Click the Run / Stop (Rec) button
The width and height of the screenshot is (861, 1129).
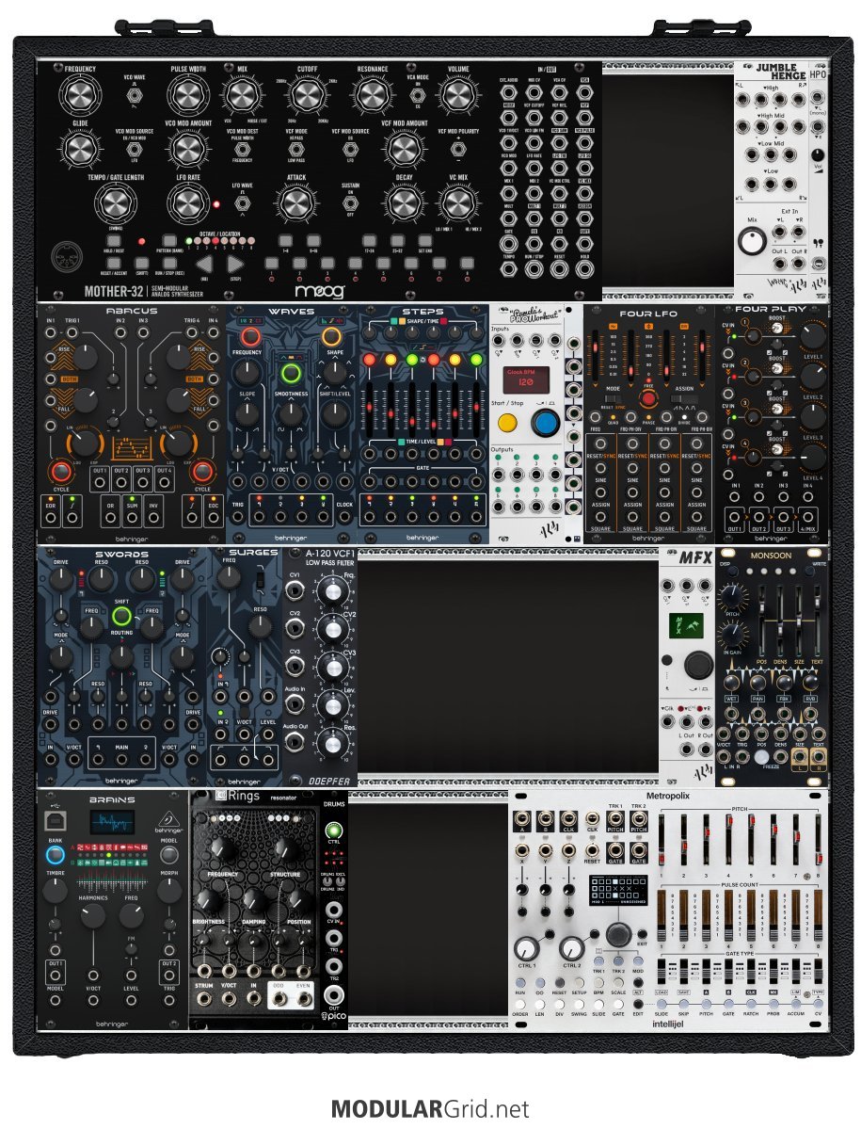(x=169, y=264)
